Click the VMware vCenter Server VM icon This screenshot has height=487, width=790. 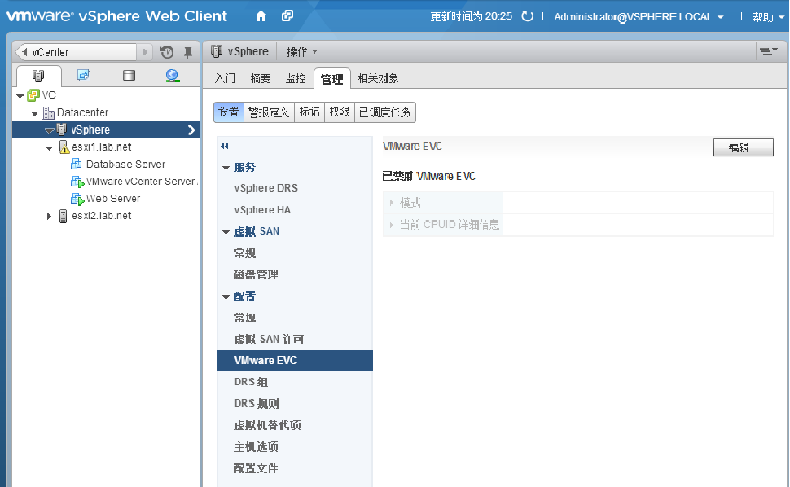point(77,182)
